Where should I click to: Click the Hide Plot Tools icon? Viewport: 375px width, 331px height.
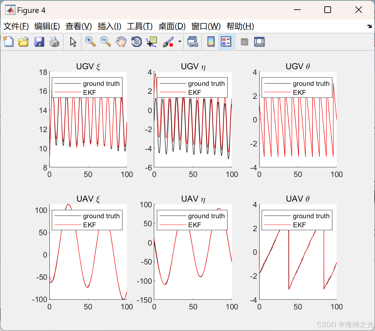coord(244,42)
